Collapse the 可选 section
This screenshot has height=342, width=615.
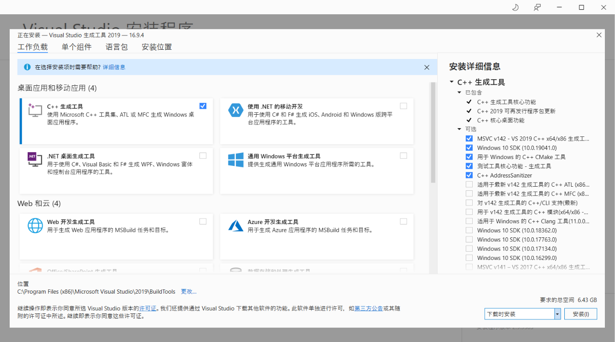459,129
